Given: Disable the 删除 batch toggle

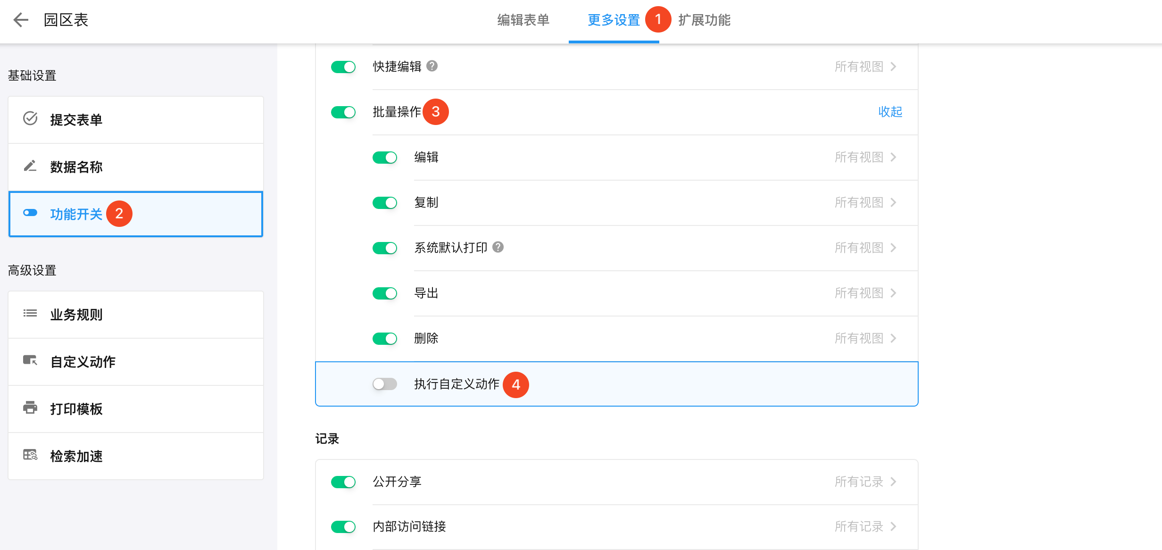Looking at the screenshot, I should pyautogui.click(x=385, y=339).
